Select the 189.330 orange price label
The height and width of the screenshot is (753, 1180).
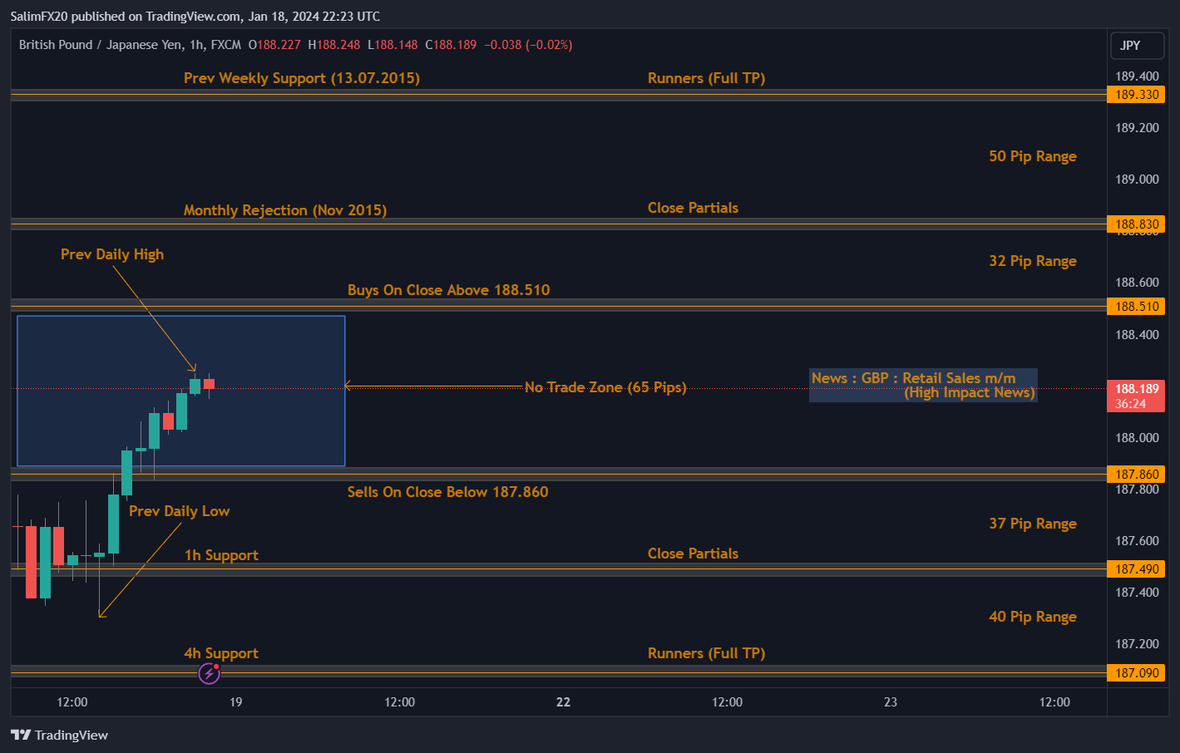[x=1136, y=95]
